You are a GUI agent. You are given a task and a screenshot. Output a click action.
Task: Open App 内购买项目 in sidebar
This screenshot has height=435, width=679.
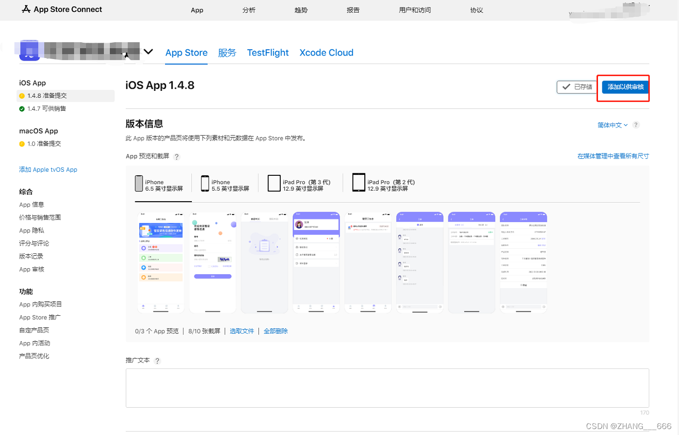point(40,304)
